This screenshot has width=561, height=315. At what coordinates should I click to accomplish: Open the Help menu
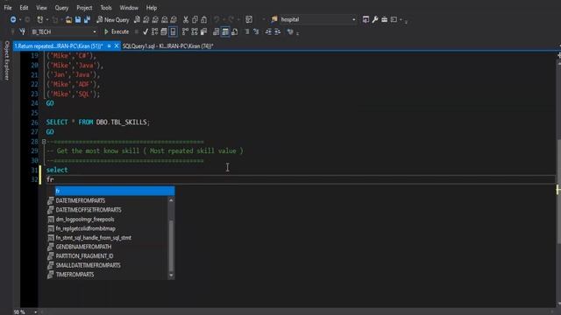click(x=152, y=8)
